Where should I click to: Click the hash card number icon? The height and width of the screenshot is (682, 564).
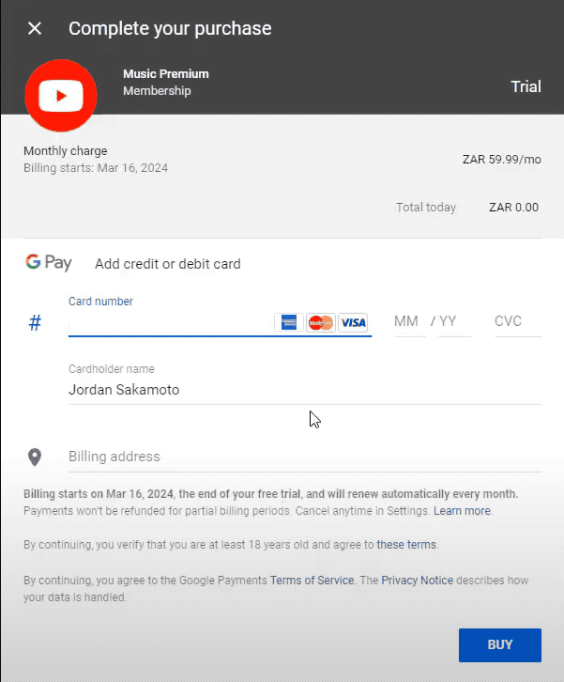[35, 323]
